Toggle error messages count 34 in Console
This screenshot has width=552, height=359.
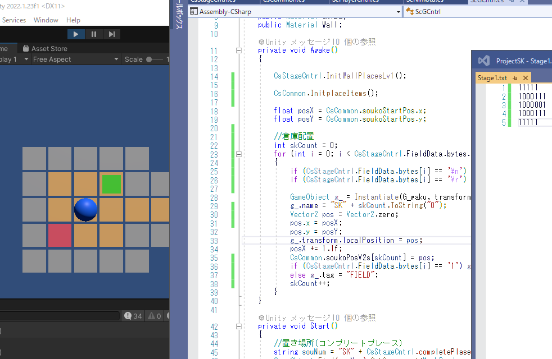[x=133, y=316]
